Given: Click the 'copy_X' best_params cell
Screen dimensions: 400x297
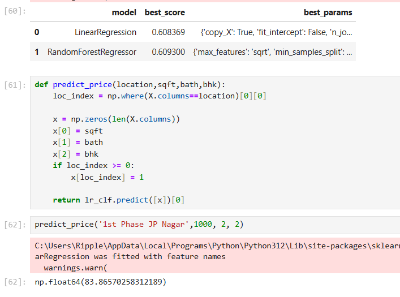Looking at the screenshot, I should 276,32.
